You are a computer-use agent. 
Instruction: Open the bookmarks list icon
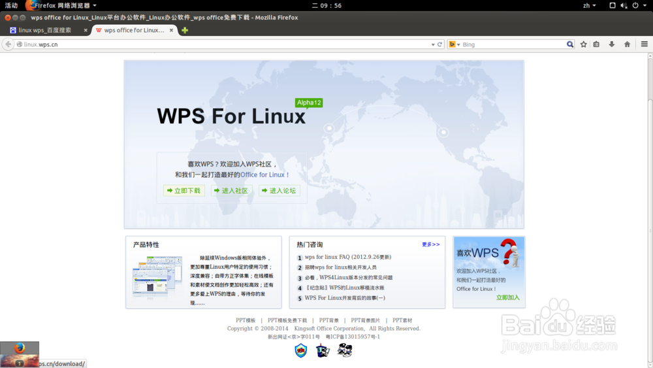[596, 44]
